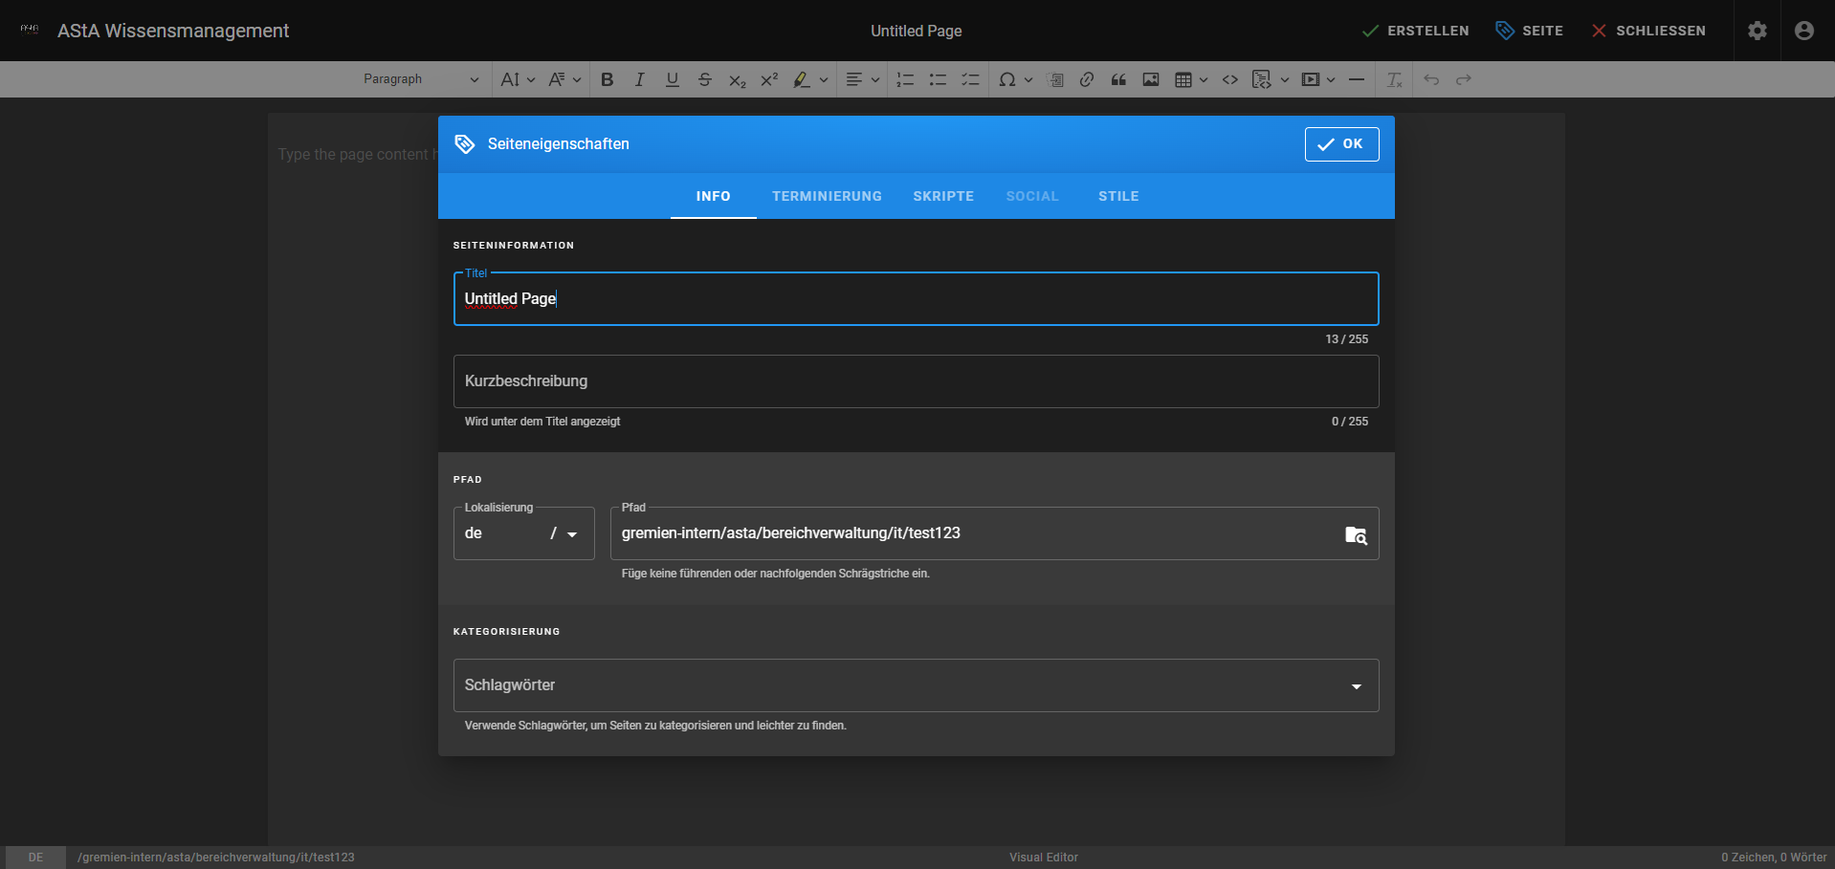Toggle italic formatting in editor toolbar

[639, 79]
